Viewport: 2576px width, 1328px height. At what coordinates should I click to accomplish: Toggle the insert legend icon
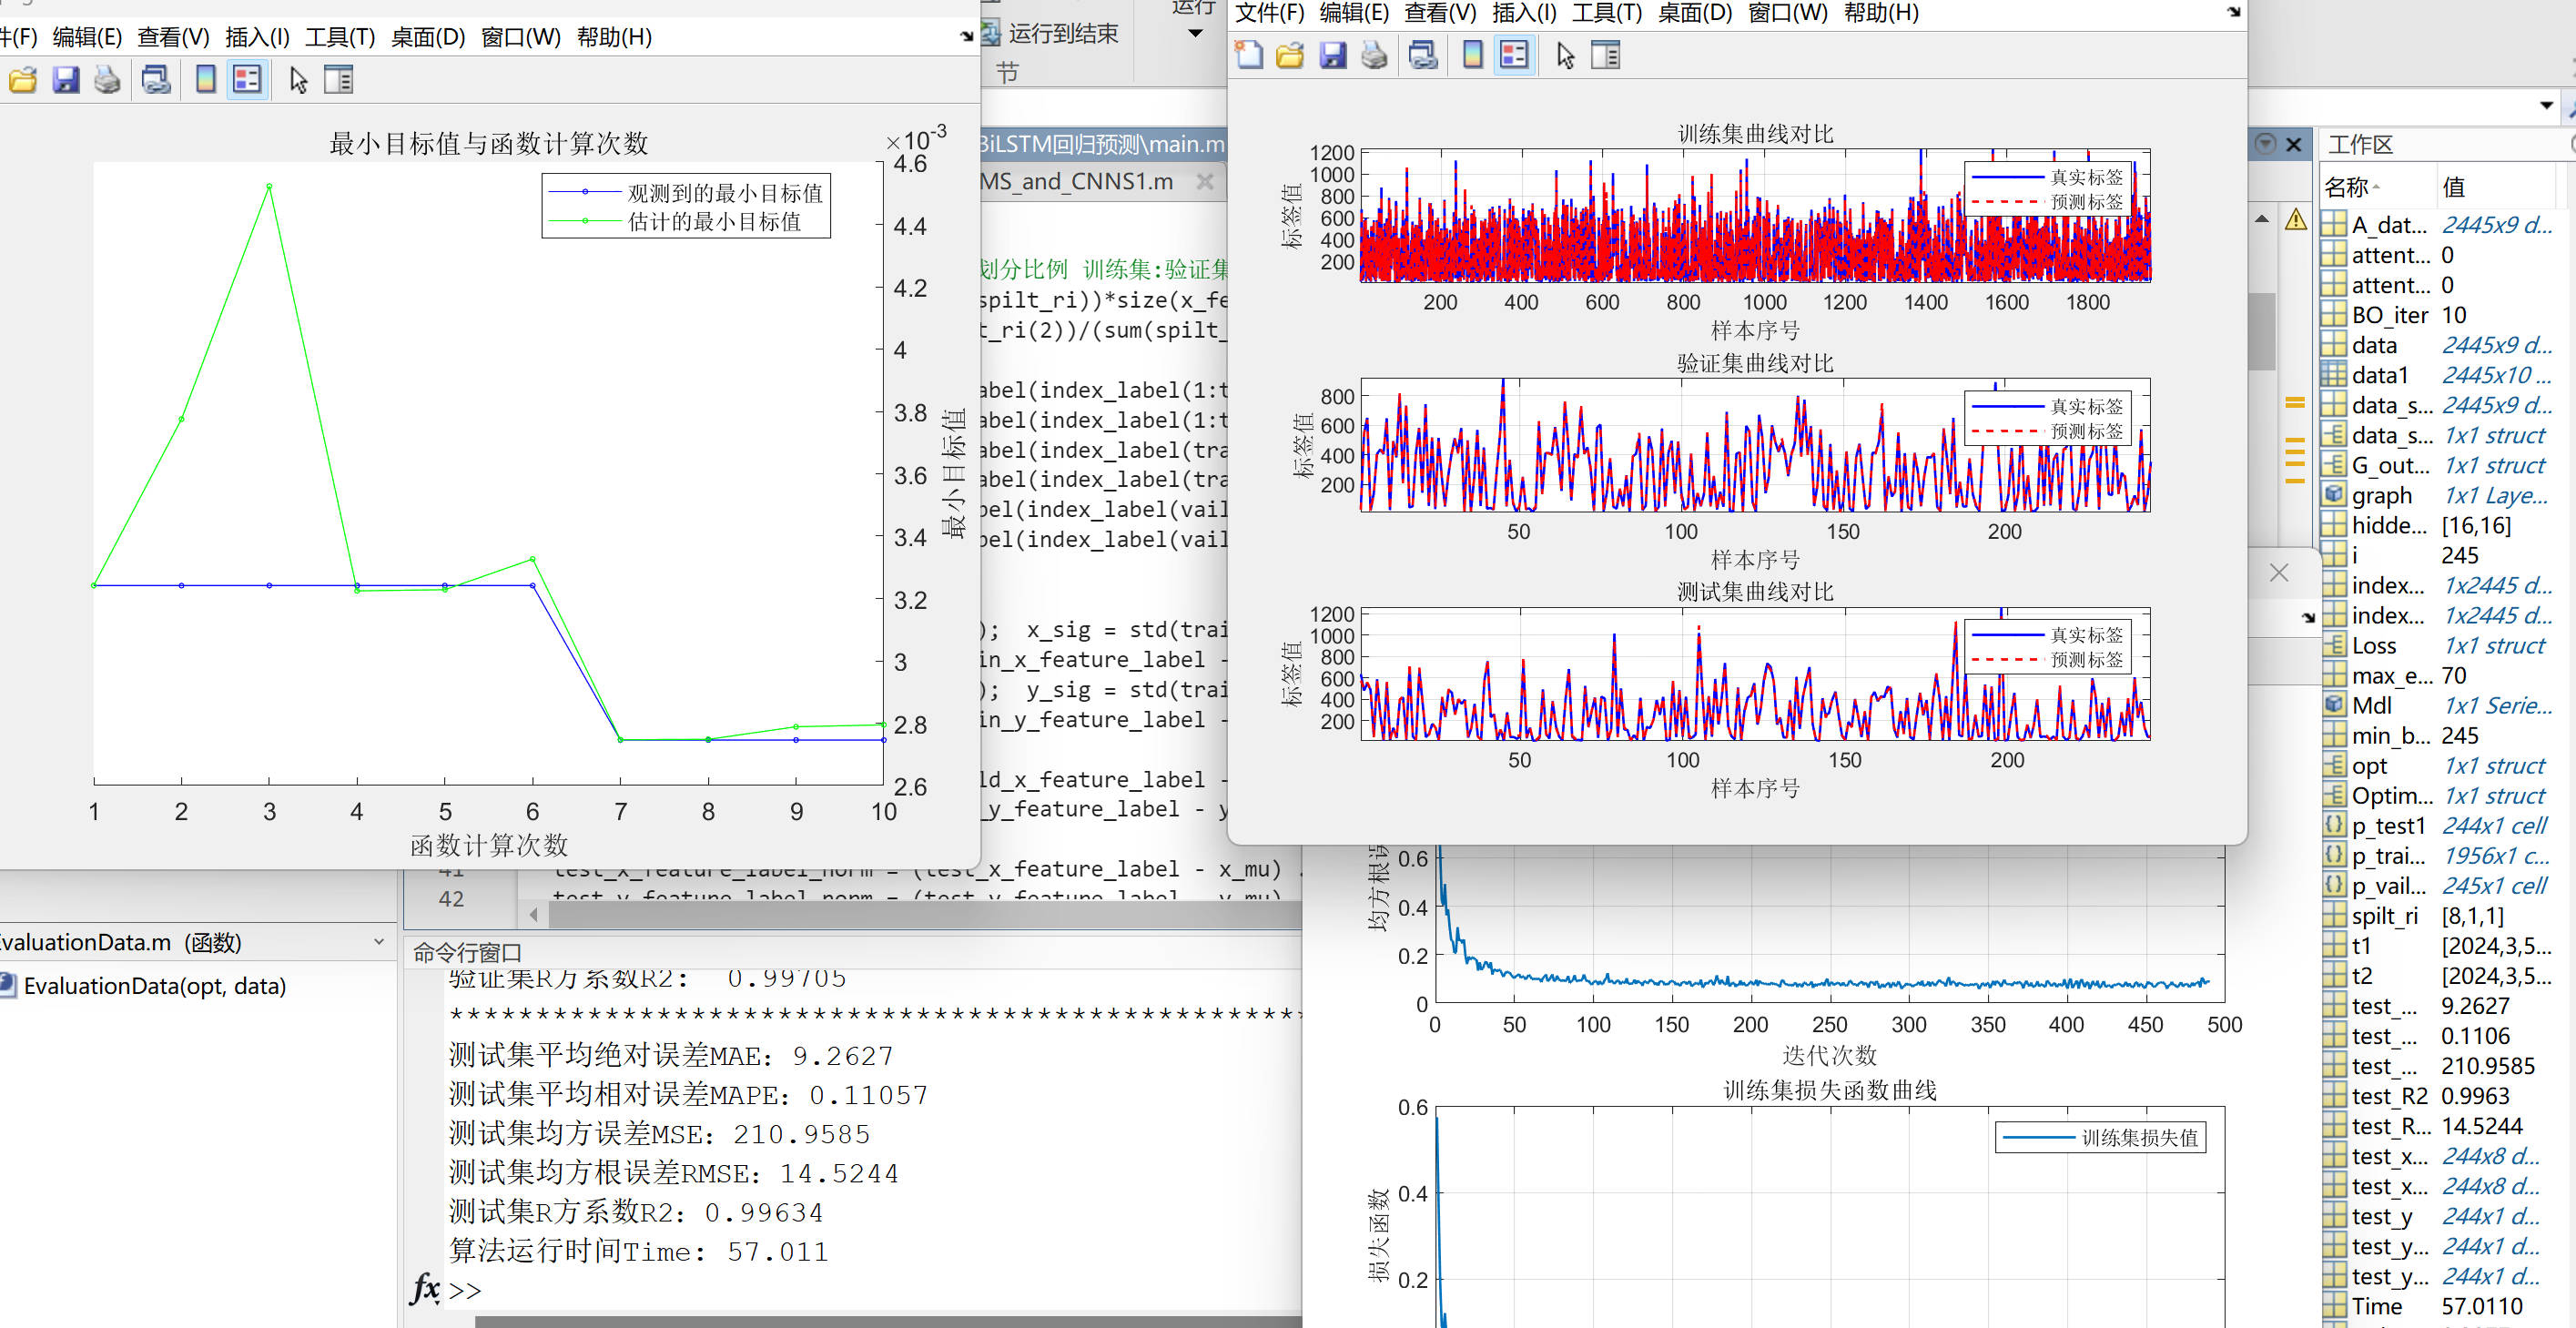tap(1515, 55)
